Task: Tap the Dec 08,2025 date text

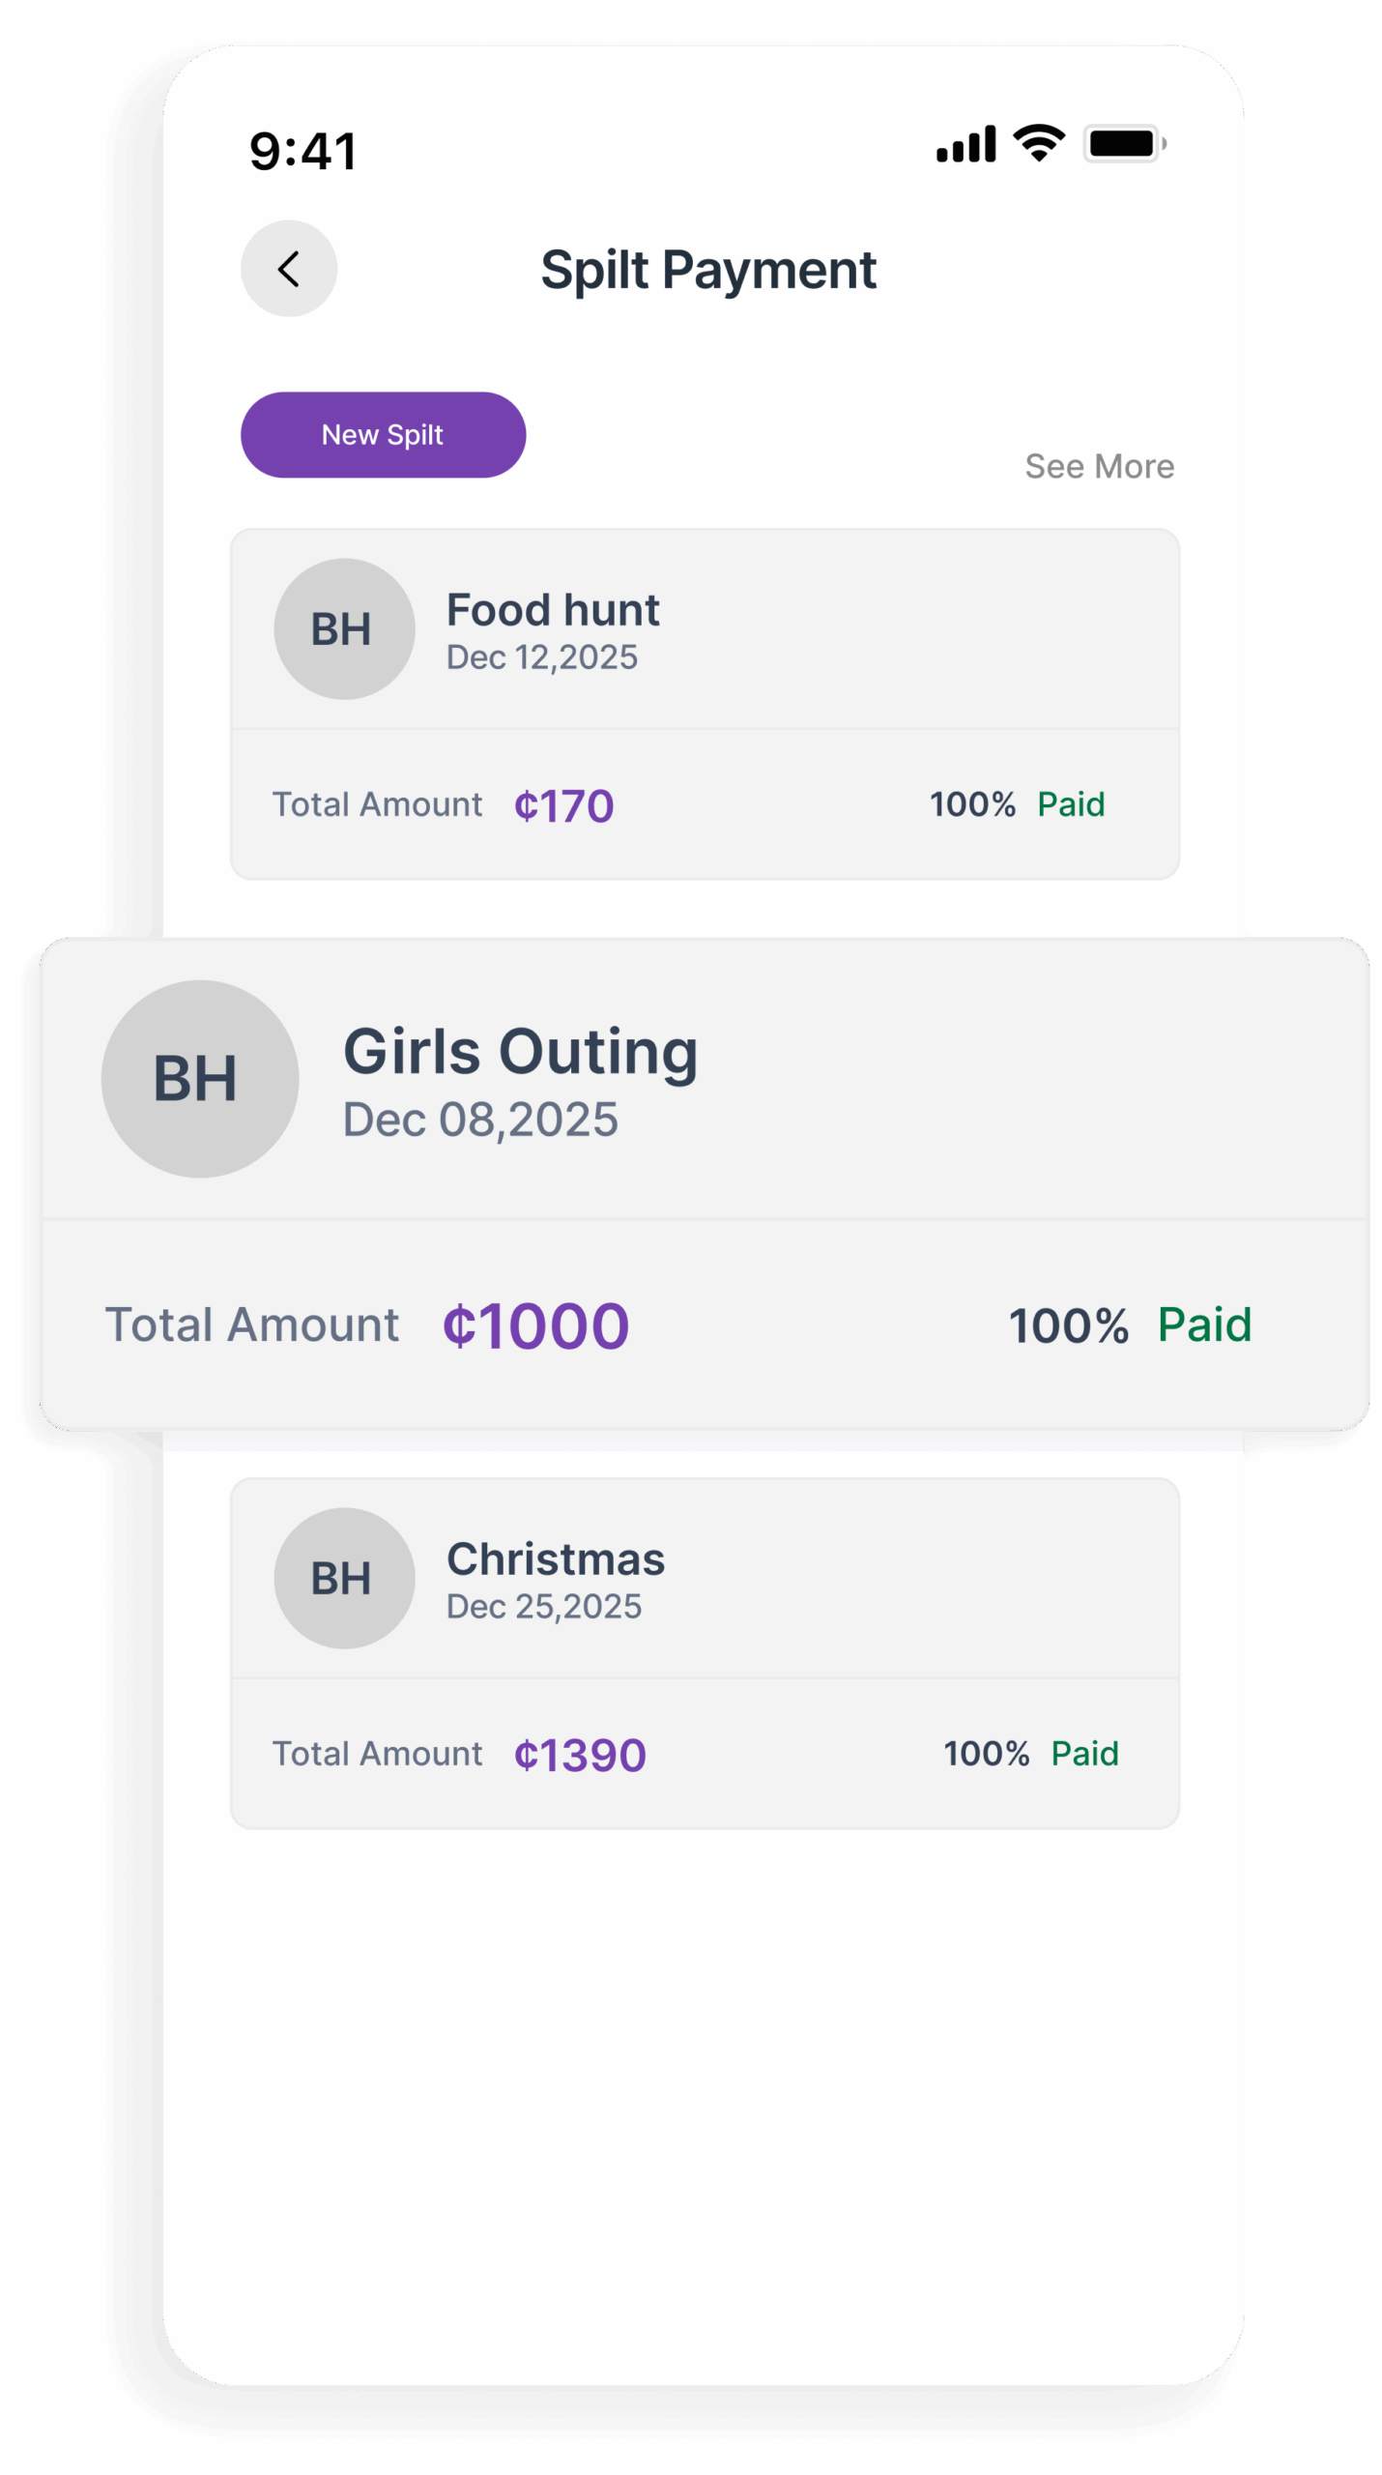Action: [x=480, y=1121]
